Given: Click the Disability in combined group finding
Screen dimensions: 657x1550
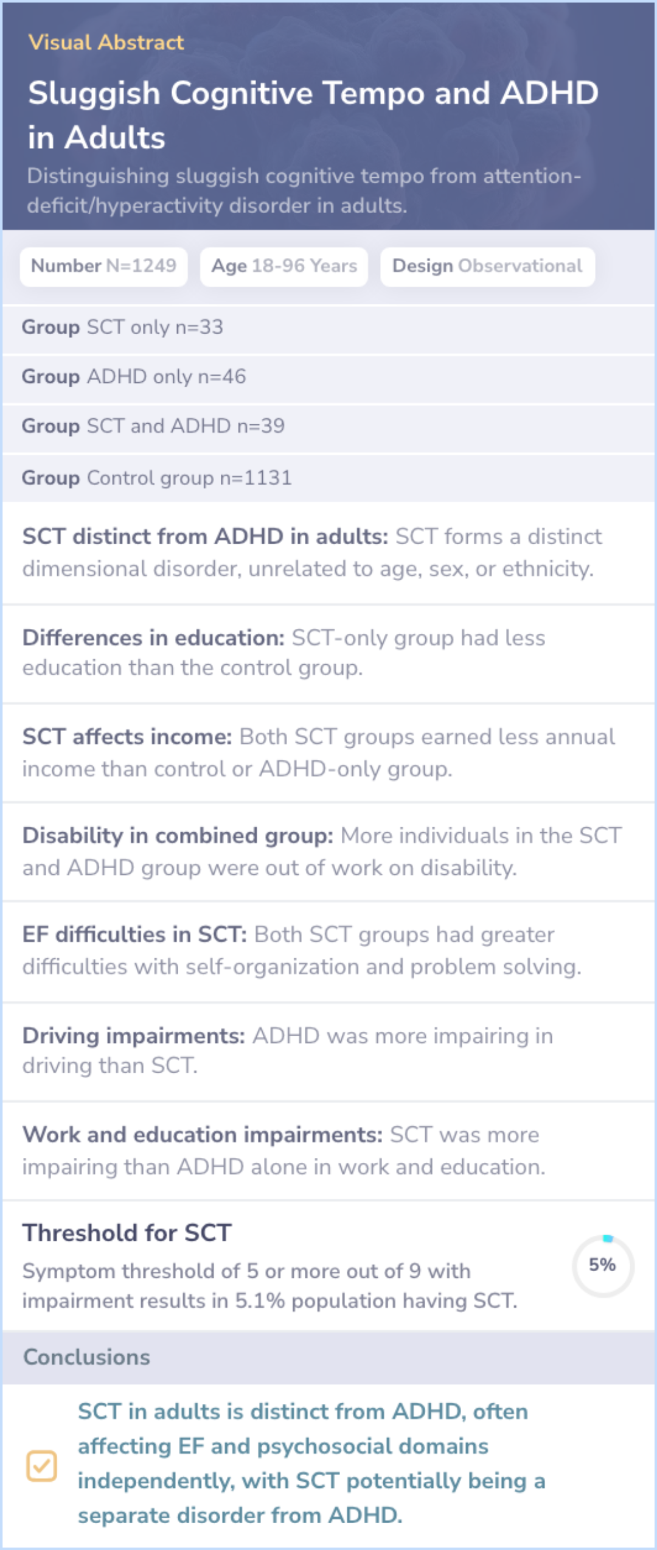Looking at the screenshot, I should point(322,851).
